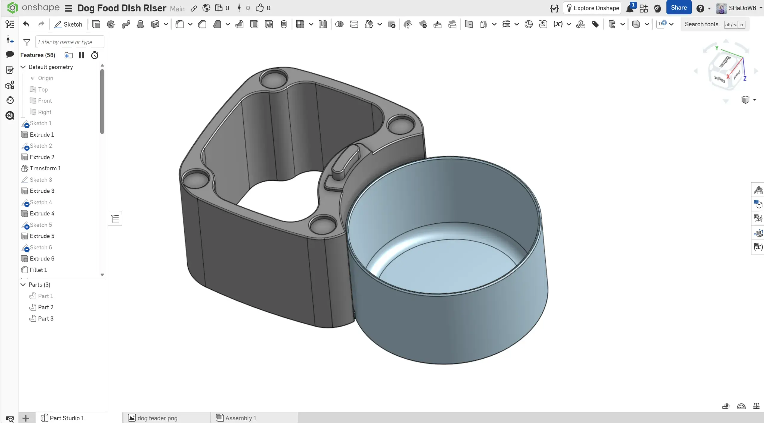Open the fillet tools dropdown arrow
Image resolution: width=764 pixels, height=423 pixels.
(x=190, y=24)
